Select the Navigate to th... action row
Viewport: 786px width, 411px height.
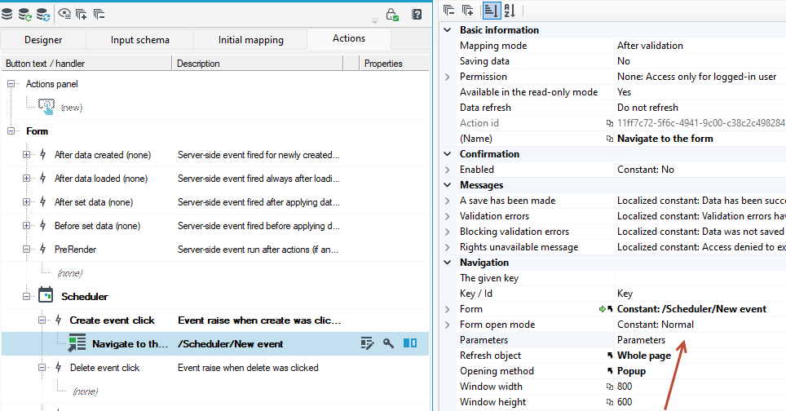click(215, 344)
